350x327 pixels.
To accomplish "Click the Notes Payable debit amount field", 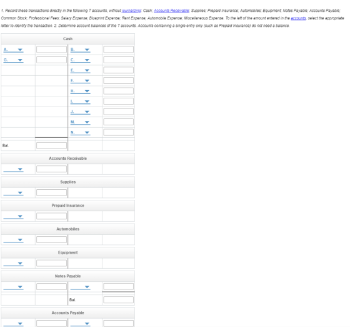I will [51, 286].
